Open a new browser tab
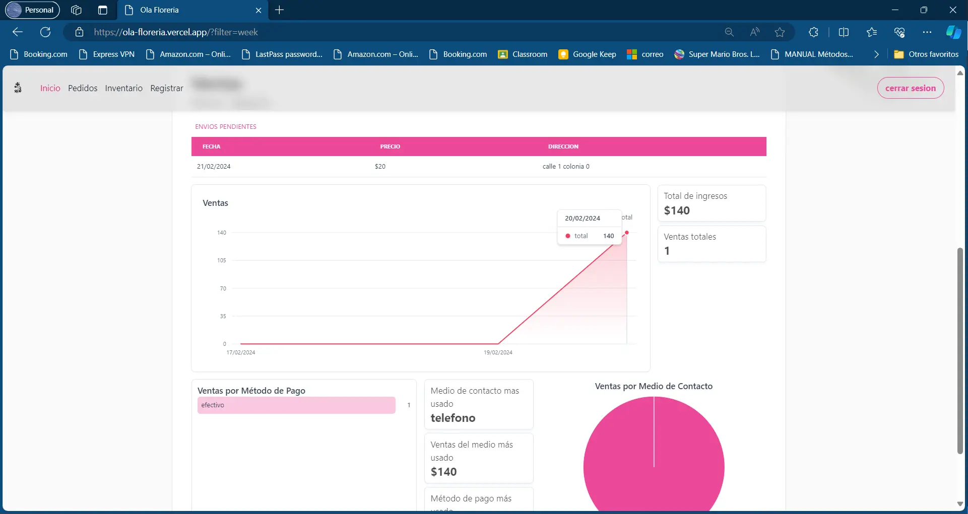The image size is (968, 514). click(280, 10)
